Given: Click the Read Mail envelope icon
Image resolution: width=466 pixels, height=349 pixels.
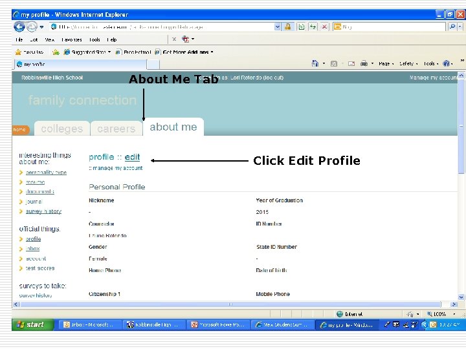Looking at the screenshot, I should [351, 63].
